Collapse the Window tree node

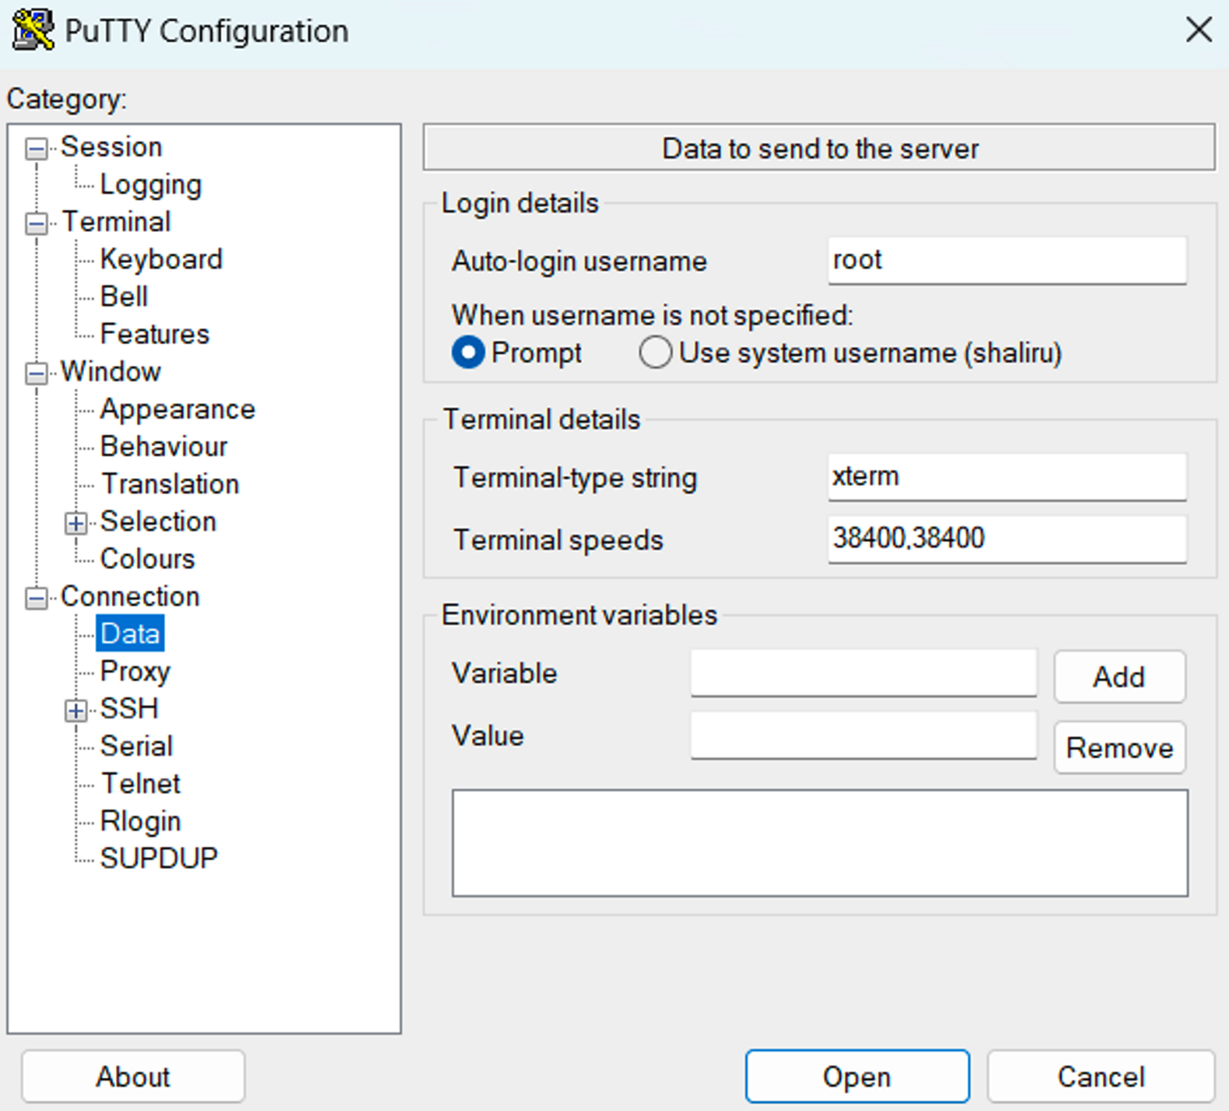pos(36,373)
